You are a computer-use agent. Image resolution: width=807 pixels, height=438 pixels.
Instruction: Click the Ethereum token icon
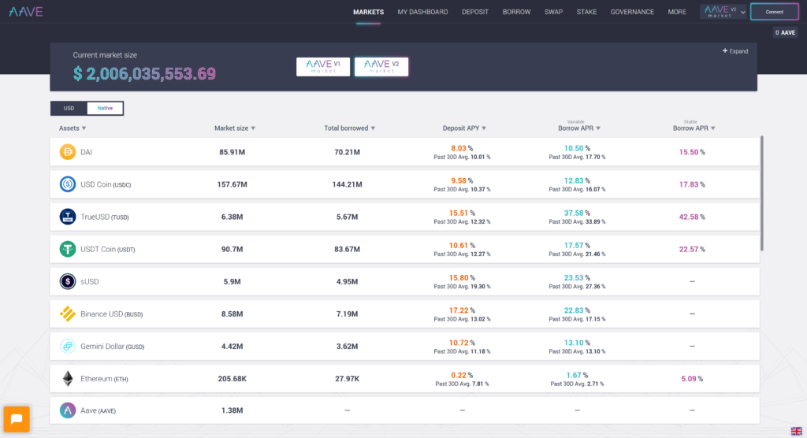68,378
